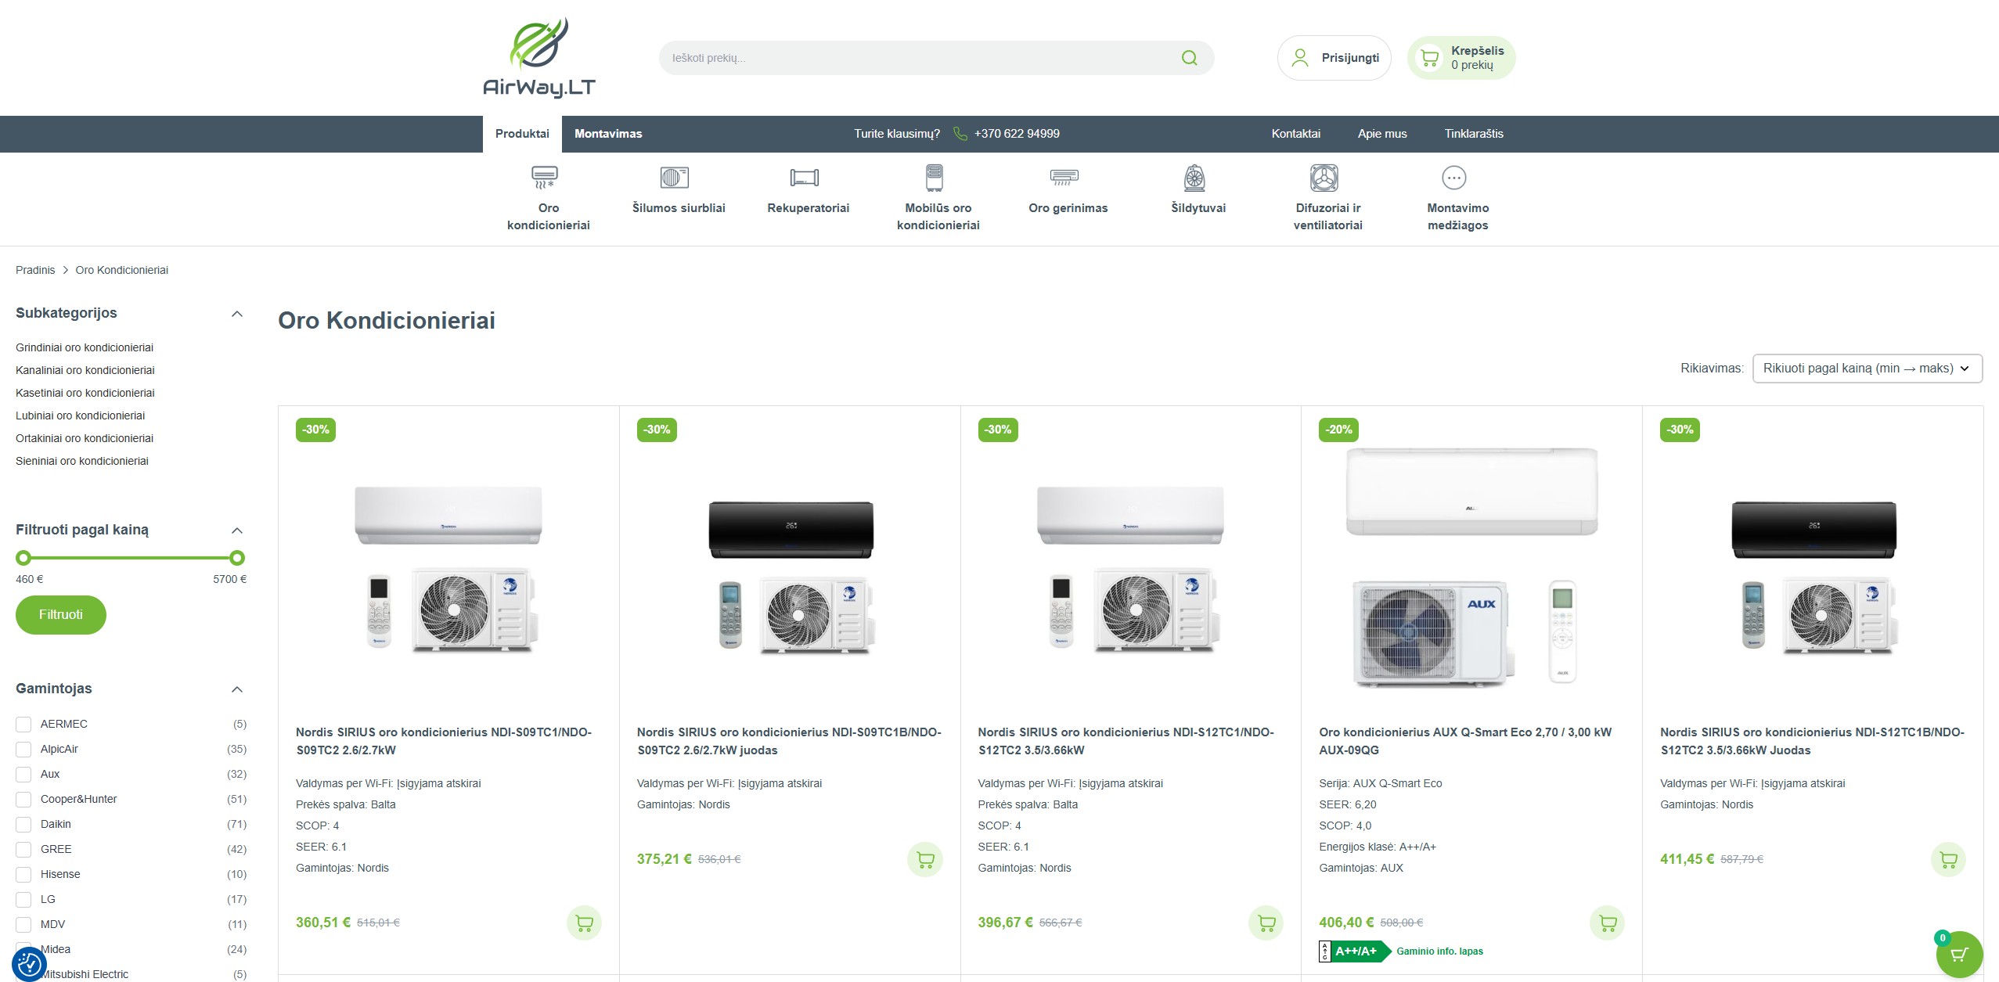Check the Hisense manufacturer checkbox
The width and height of the screenshot is (1999, 982).
coord(23,875)
